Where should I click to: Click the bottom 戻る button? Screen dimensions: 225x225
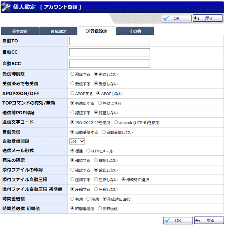[209, 220]
